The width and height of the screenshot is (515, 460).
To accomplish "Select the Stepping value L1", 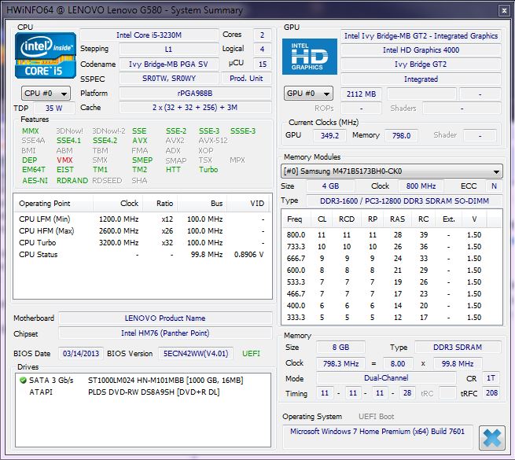I will pos(168,50).
